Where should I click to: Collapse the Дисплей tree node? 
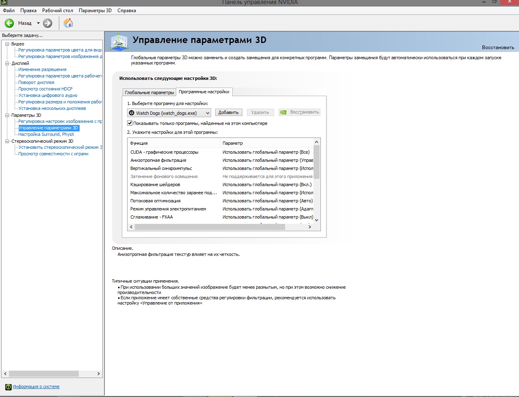pyautogui.click(x=7, y=63)
